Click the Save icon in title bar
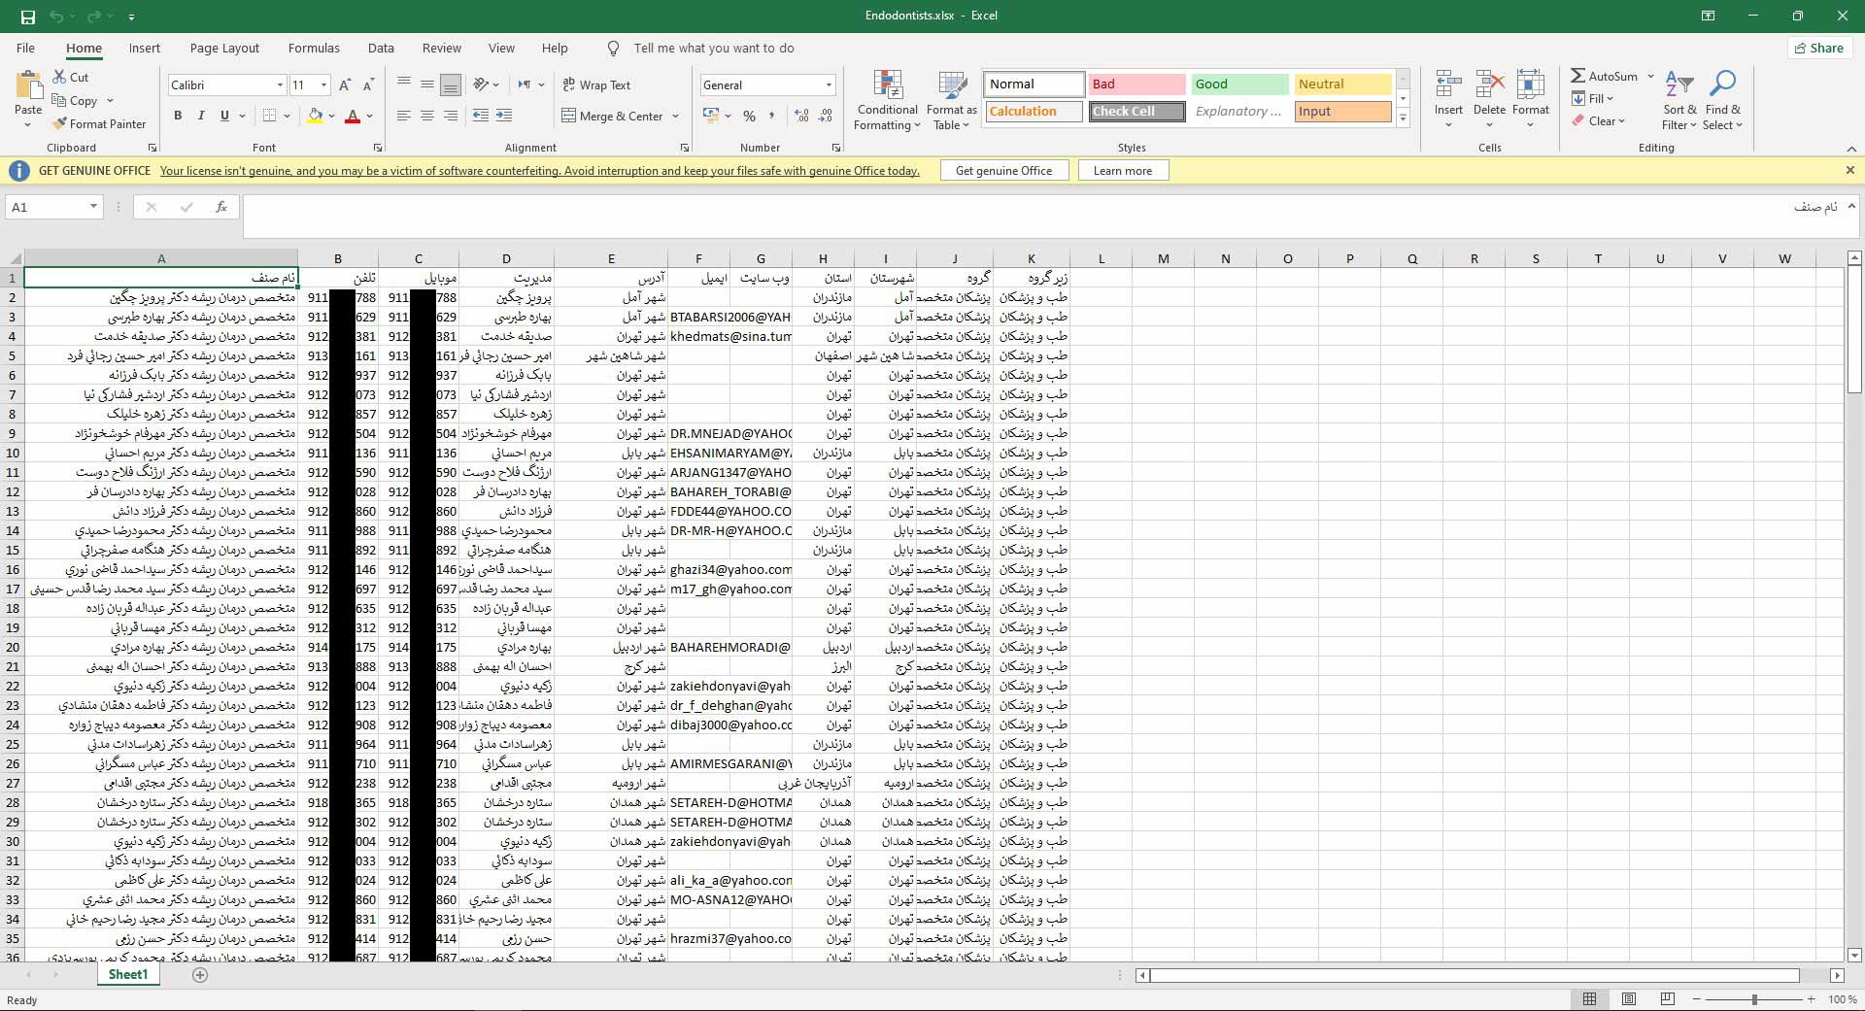This screenshot has height=1011, width=1865. click(x=27, y=17)
